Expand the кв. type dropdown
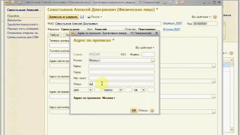The height and width of the screenshot is (135, 240). click(x=143, y=90)
